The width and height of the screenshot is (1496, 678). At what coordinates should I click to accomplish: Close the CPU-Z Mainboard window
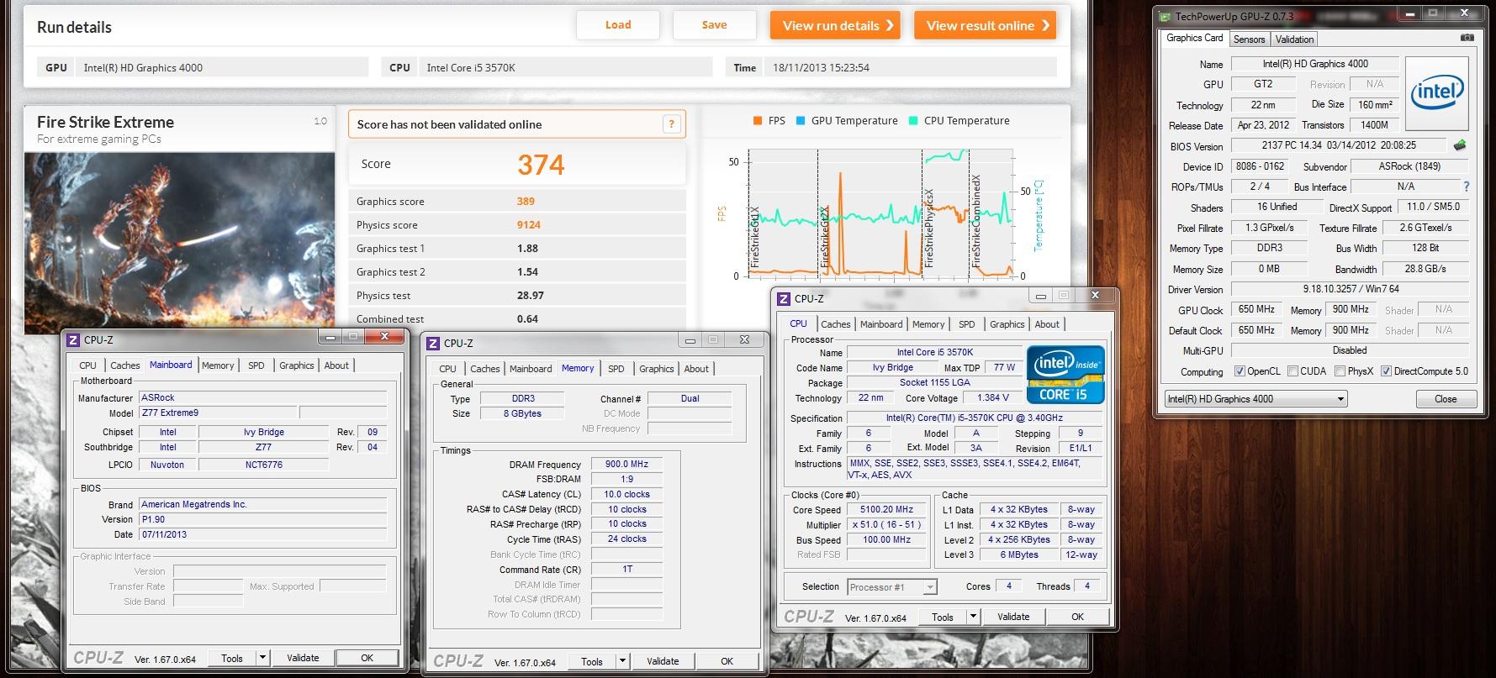point(385,337)
